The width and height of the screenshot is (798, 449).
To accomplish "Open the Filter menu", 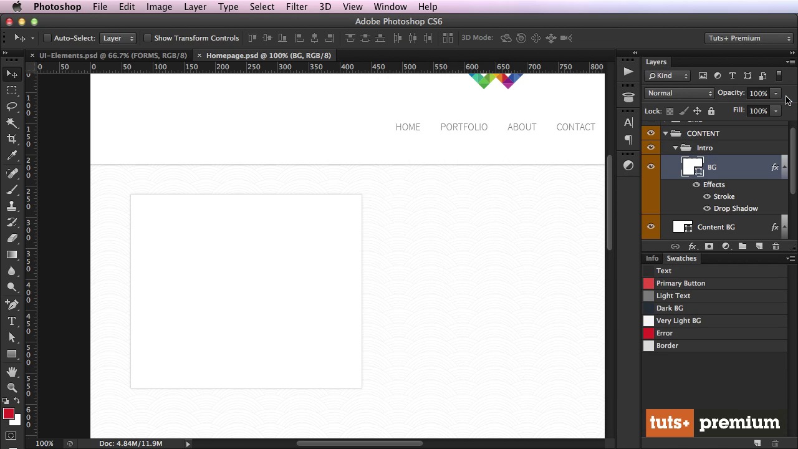I will (x=296, y=7).
